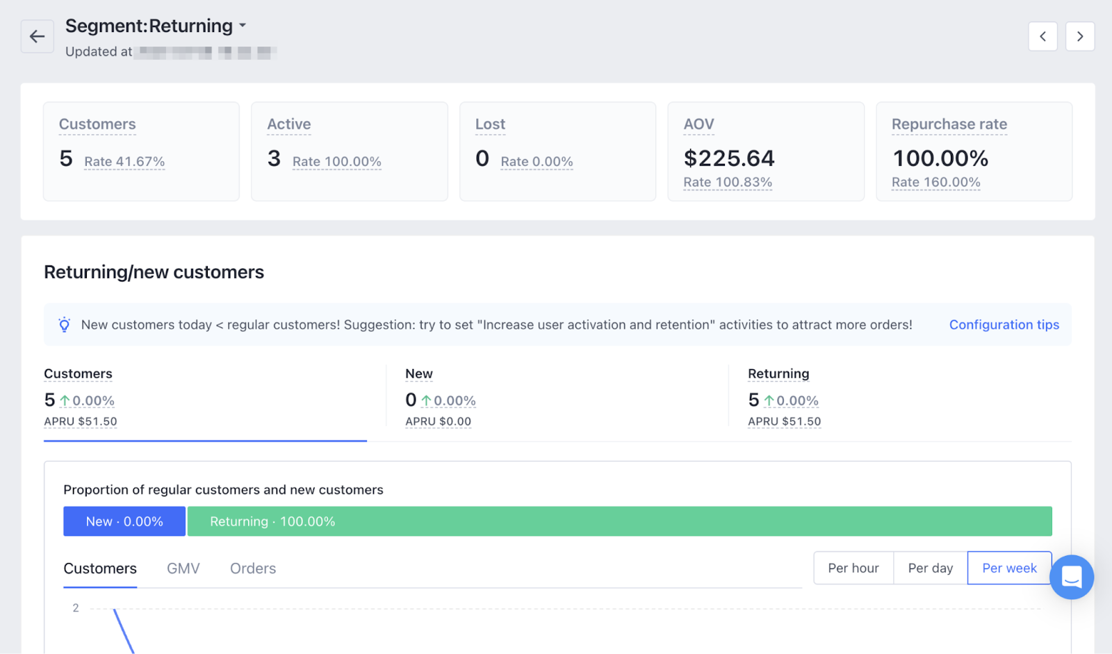
Task: Open Configuration tips link
Action: (x=1004, y=325)
